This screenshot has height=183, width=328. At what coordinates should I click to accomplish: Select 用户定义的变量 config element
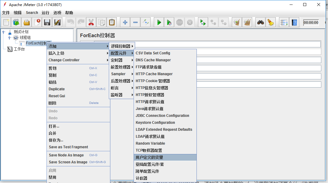click(x=165, y=158)
